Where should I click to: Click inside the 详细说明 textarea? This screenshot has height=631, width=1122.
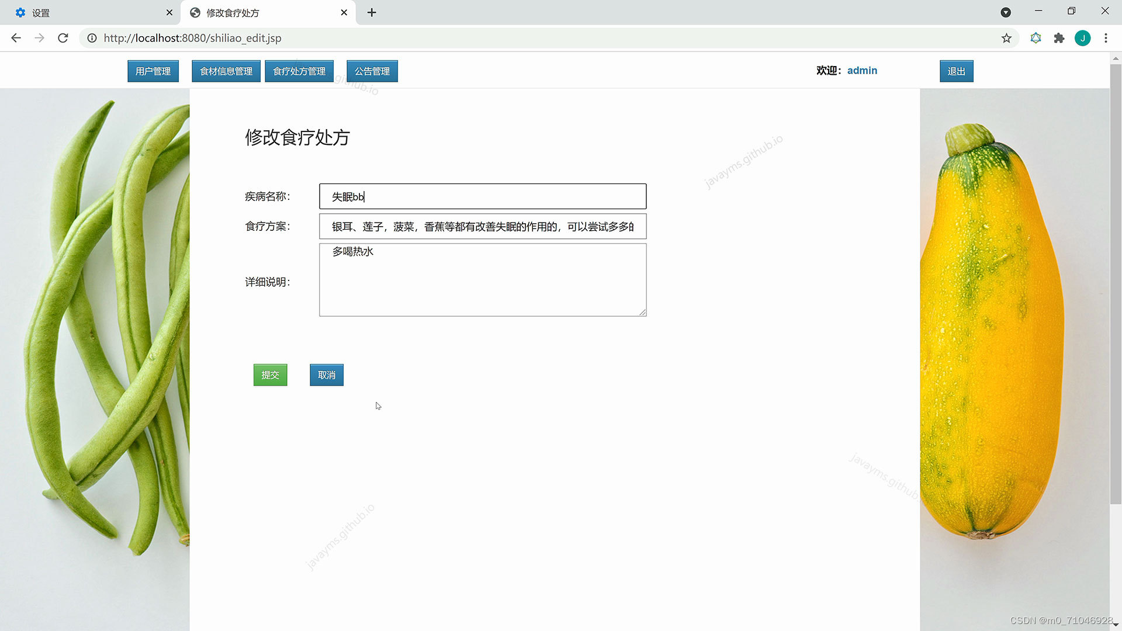pos(483,280)
